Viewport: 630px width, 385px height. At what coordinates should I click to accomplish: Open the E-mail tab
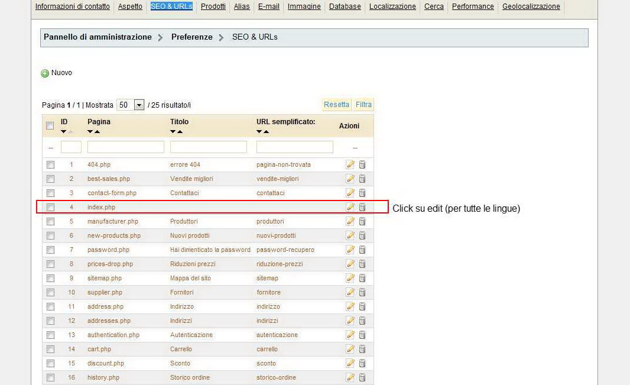[269, 7]
